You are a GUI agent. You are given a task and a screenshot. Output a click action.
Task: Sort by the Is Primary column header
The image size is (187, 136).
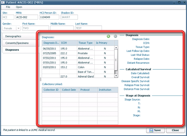[x=104, y=43]
